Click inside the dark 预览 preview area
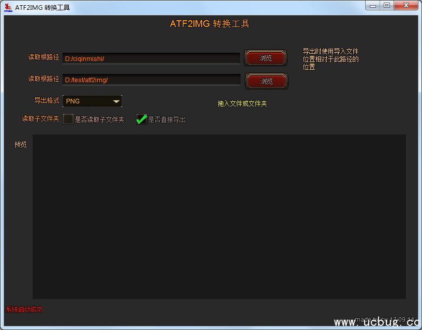The image size is (422, 330). pos(219,216)
